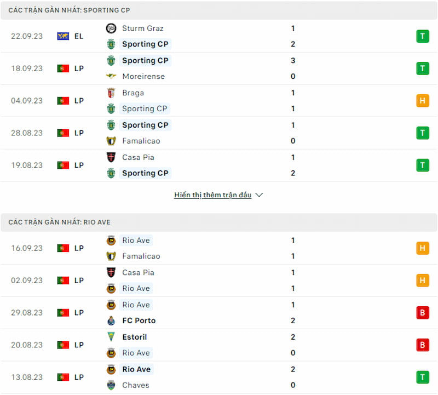This screenshot has height=395, width=438.
Task: Click Famalicao crest in 28.08.23 match
Action: pyautogui.click(x=111, y=141)
